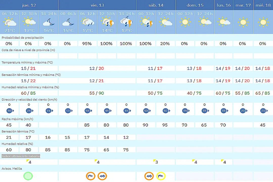Click the Avisos. Melilla label

12,169
